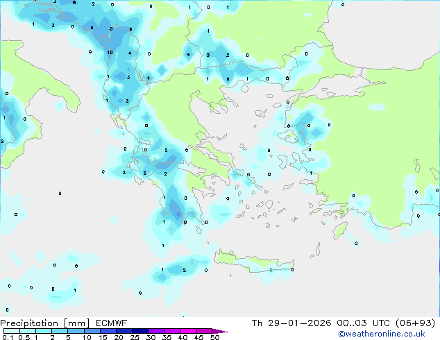Click the legend label '40'

183,337
